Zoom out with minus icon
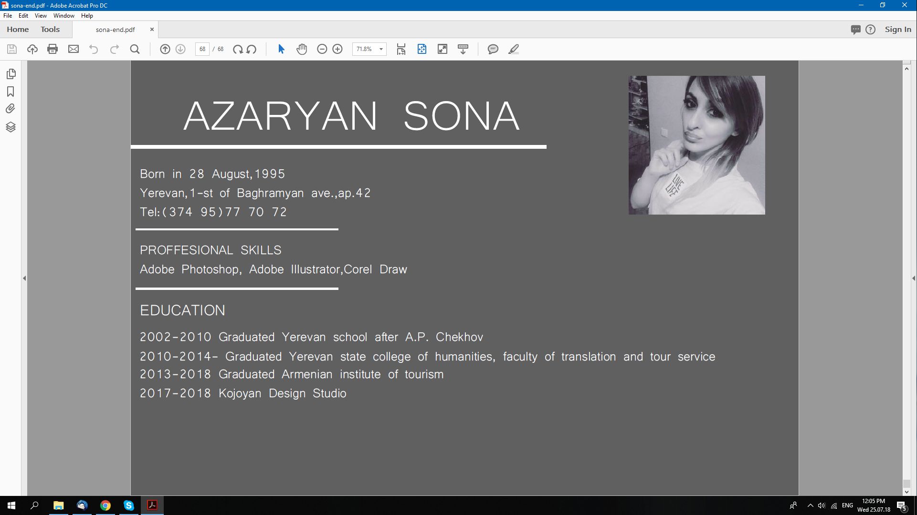 click(x=322, y=49)
